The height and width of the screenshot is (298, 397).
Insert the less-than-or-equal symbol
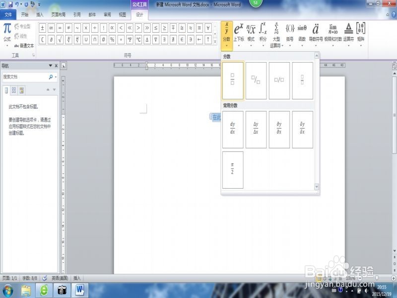pos(156,28)
